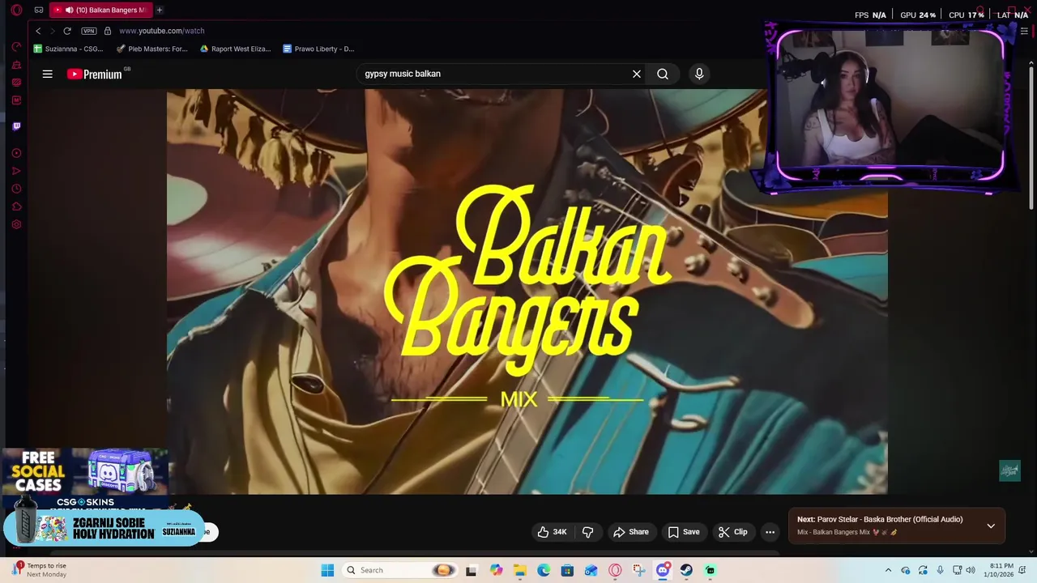
Task: Click the taskbar Search box
Action: tap(401, 570)
